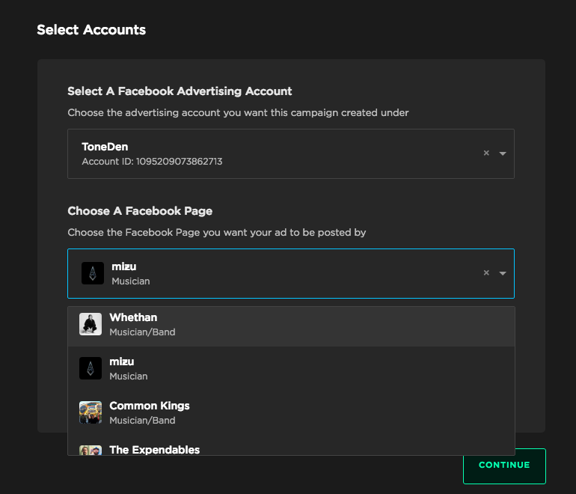The height and width of the screenshot is (494, 576).
Task: Expand the advertising account dropdown arrow
Action: pos(503,153)
